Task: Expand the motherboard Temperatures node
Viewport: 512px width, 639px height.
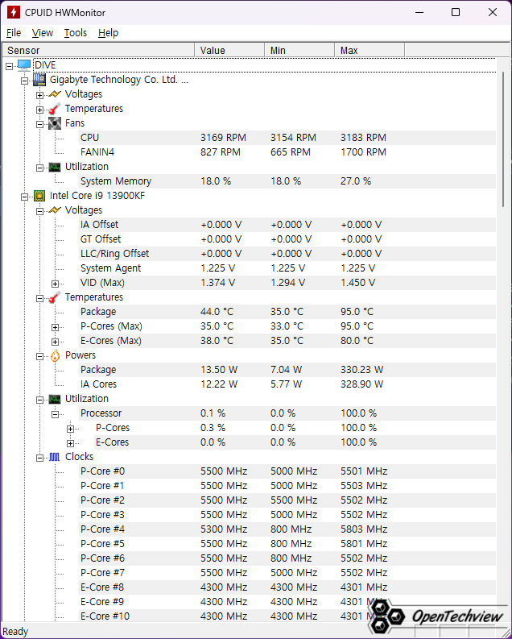Action: point(39,110)
